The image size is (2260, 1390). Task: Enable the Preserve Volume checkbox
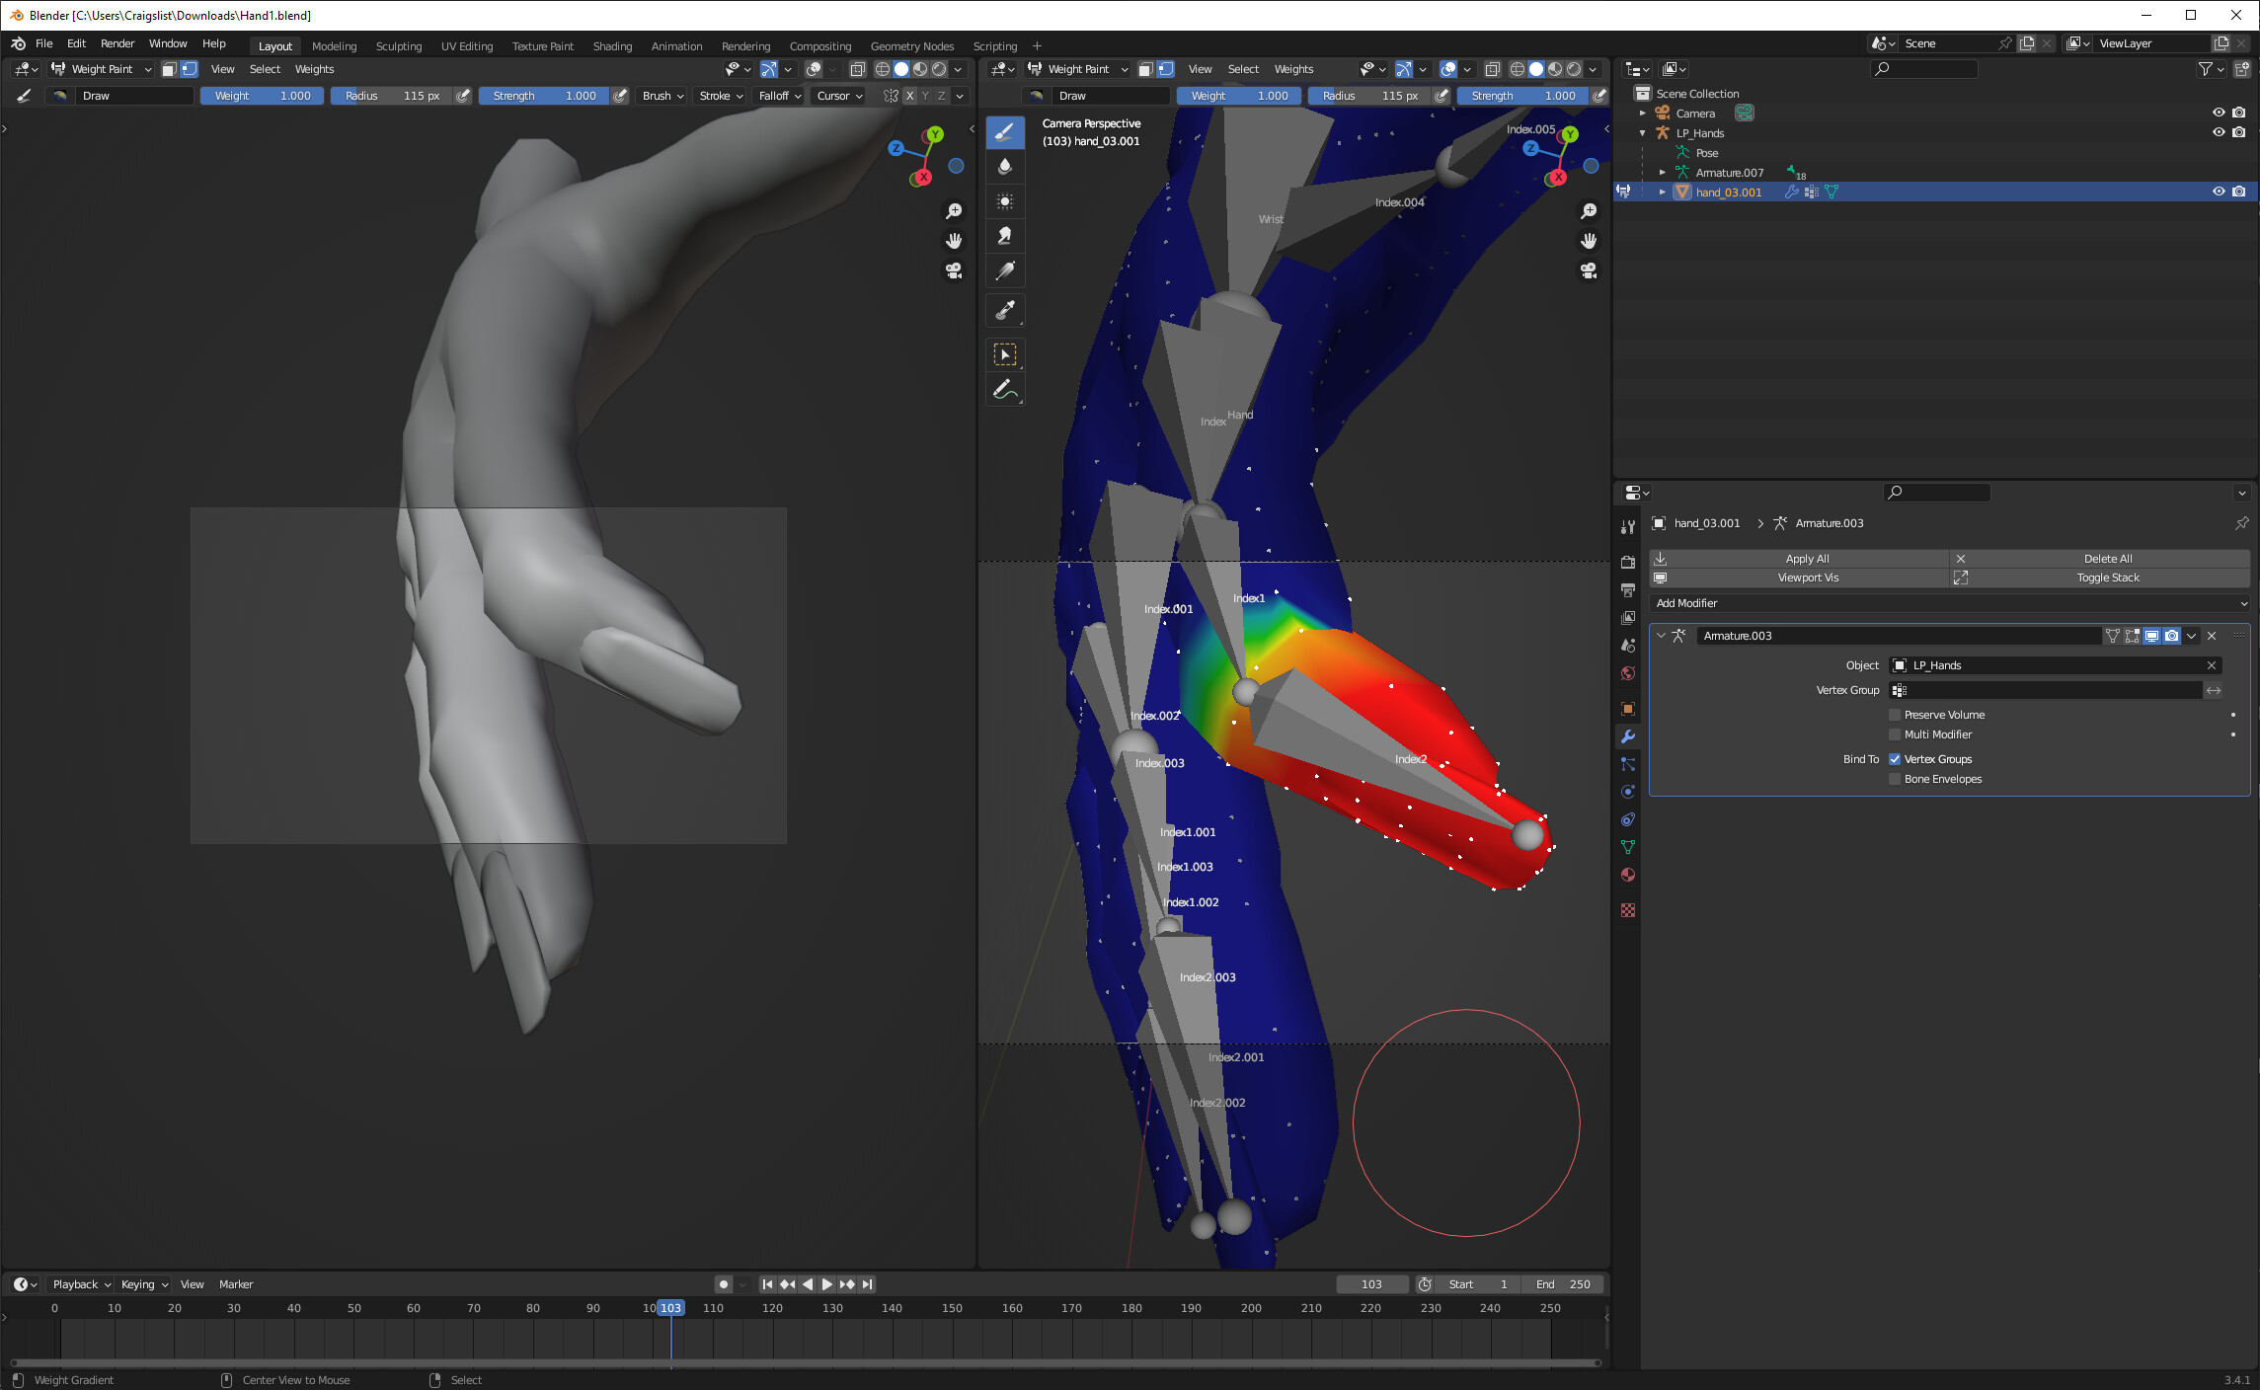click(x=1895, y=715)
